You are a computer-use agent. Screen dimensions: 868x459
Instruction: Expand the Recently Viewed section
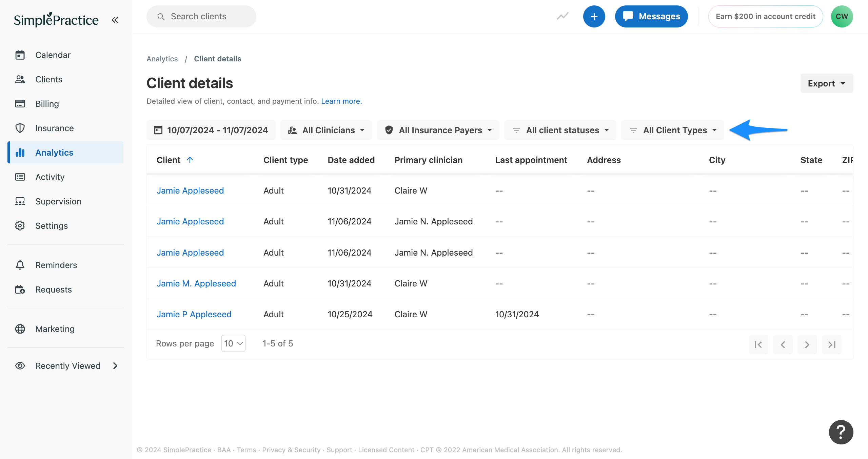115,366
